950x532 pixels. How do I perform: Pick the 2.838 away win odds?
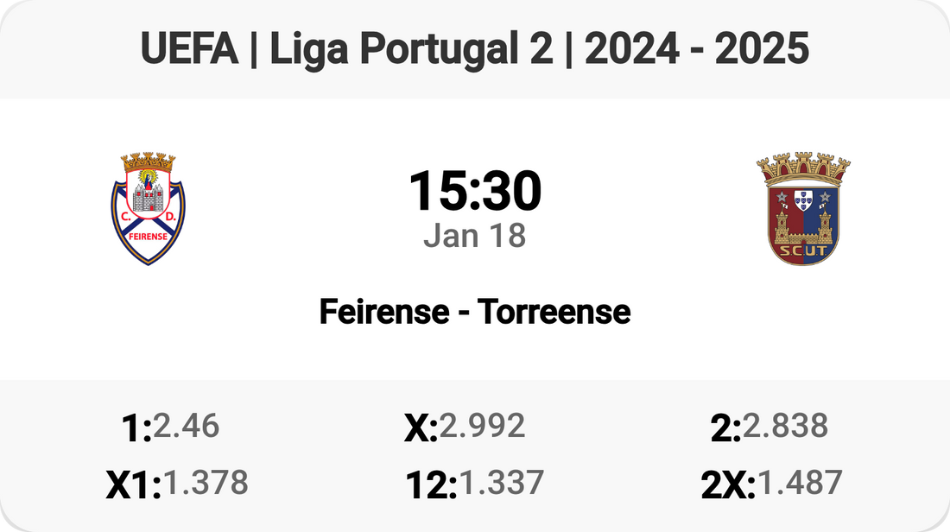pyautogui.click(x=785, y=426)
